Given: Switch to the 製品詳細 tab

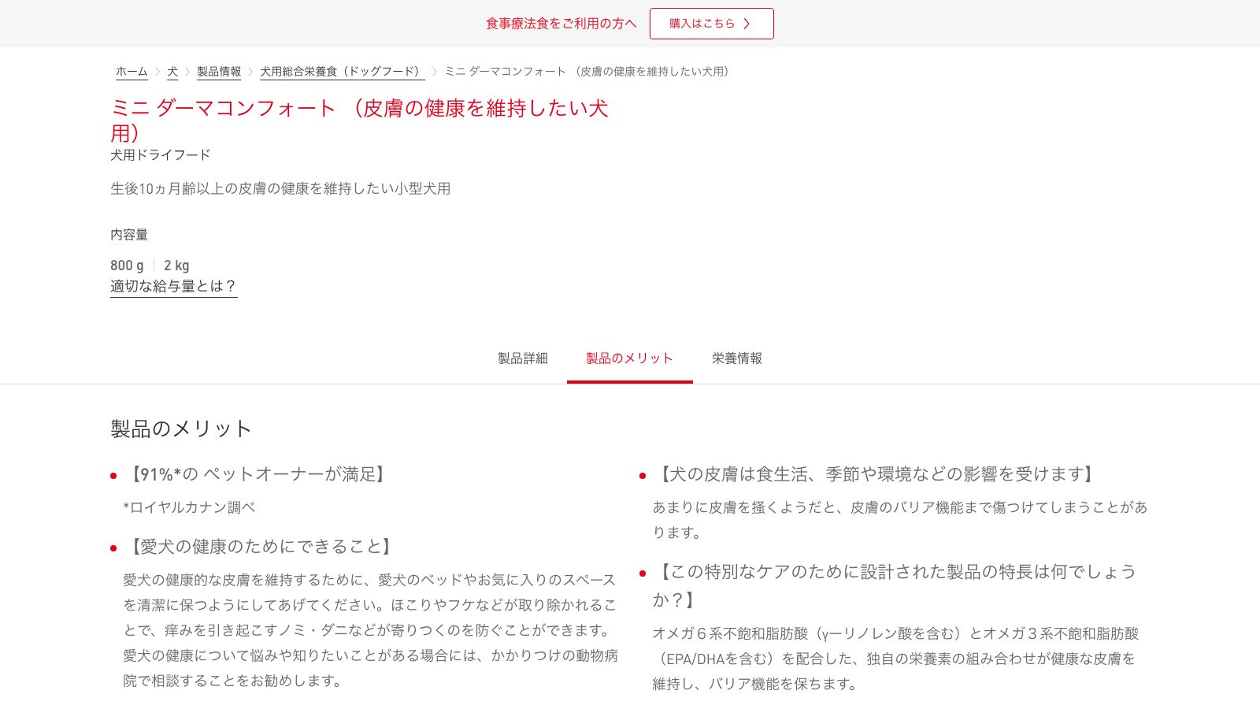Looking at the screenshot, I should pyautogui.click(x=523, y=358).
